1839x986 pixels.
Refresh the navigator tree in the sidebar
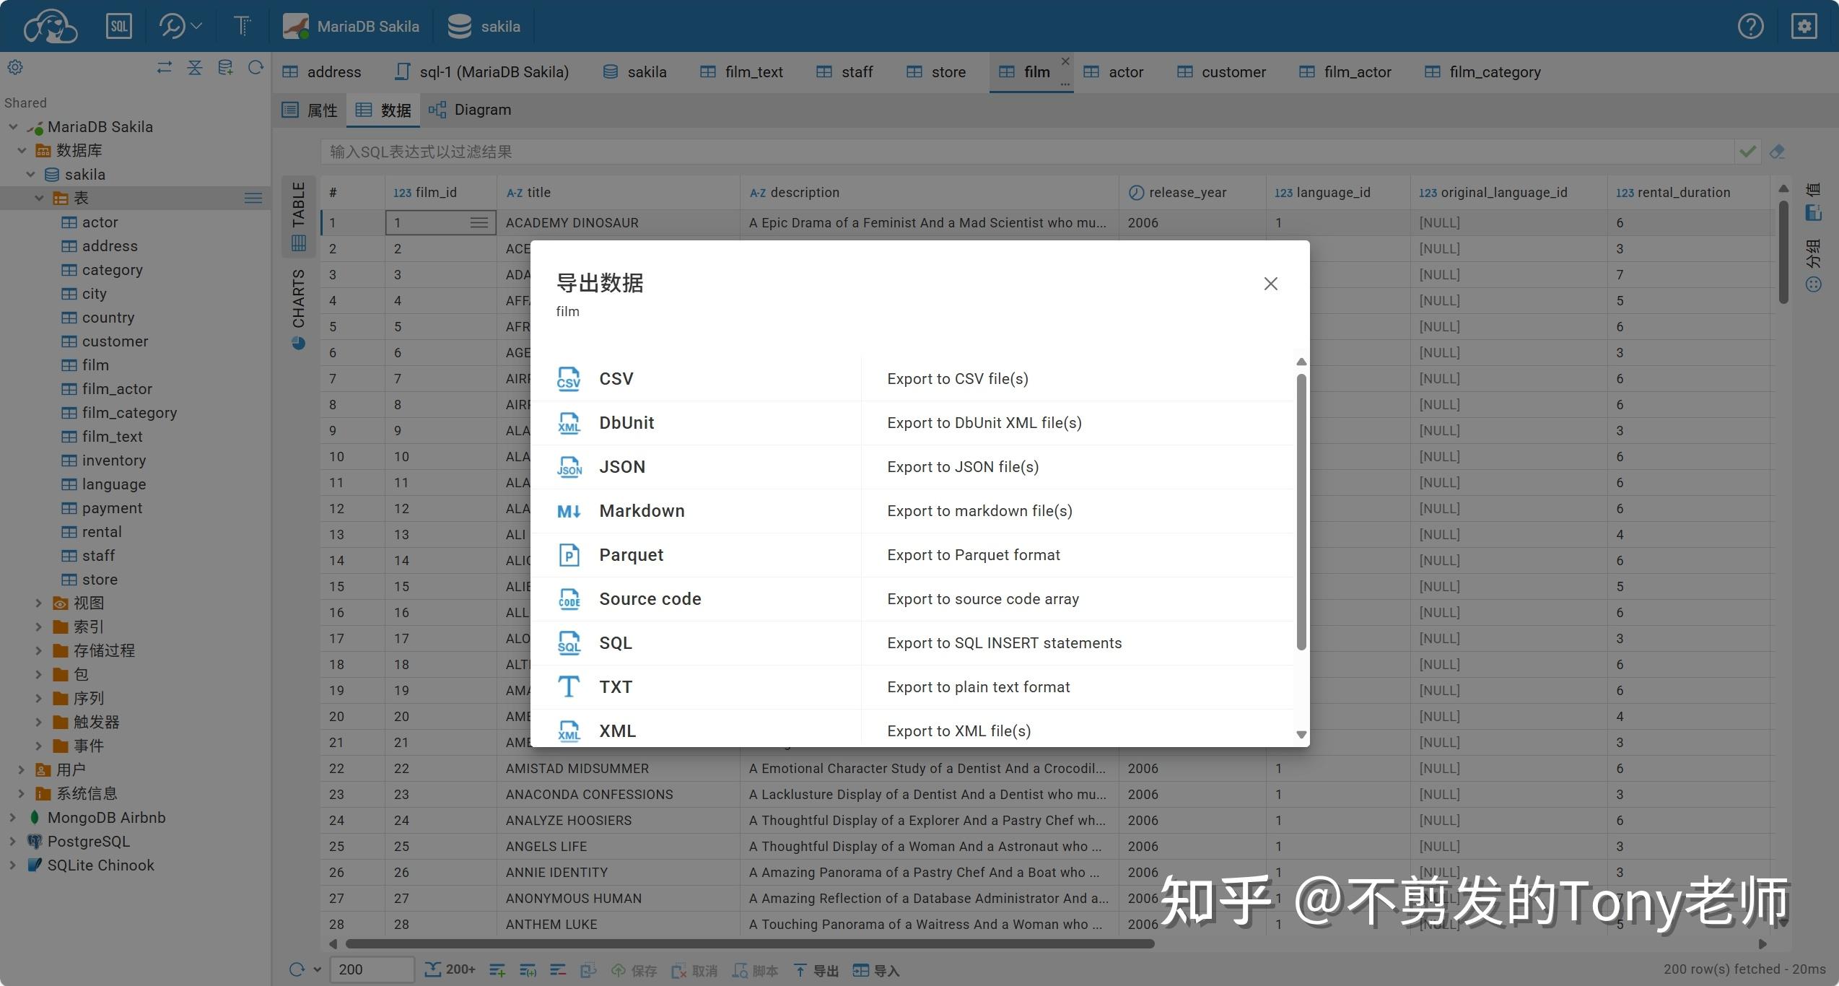point(256,67)
